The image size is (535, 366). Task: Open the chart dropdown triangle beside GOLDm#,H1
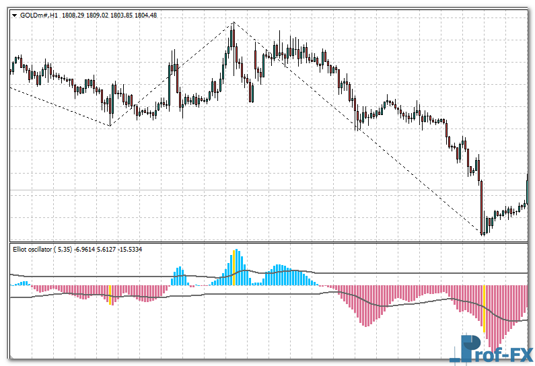coord(14,16)
